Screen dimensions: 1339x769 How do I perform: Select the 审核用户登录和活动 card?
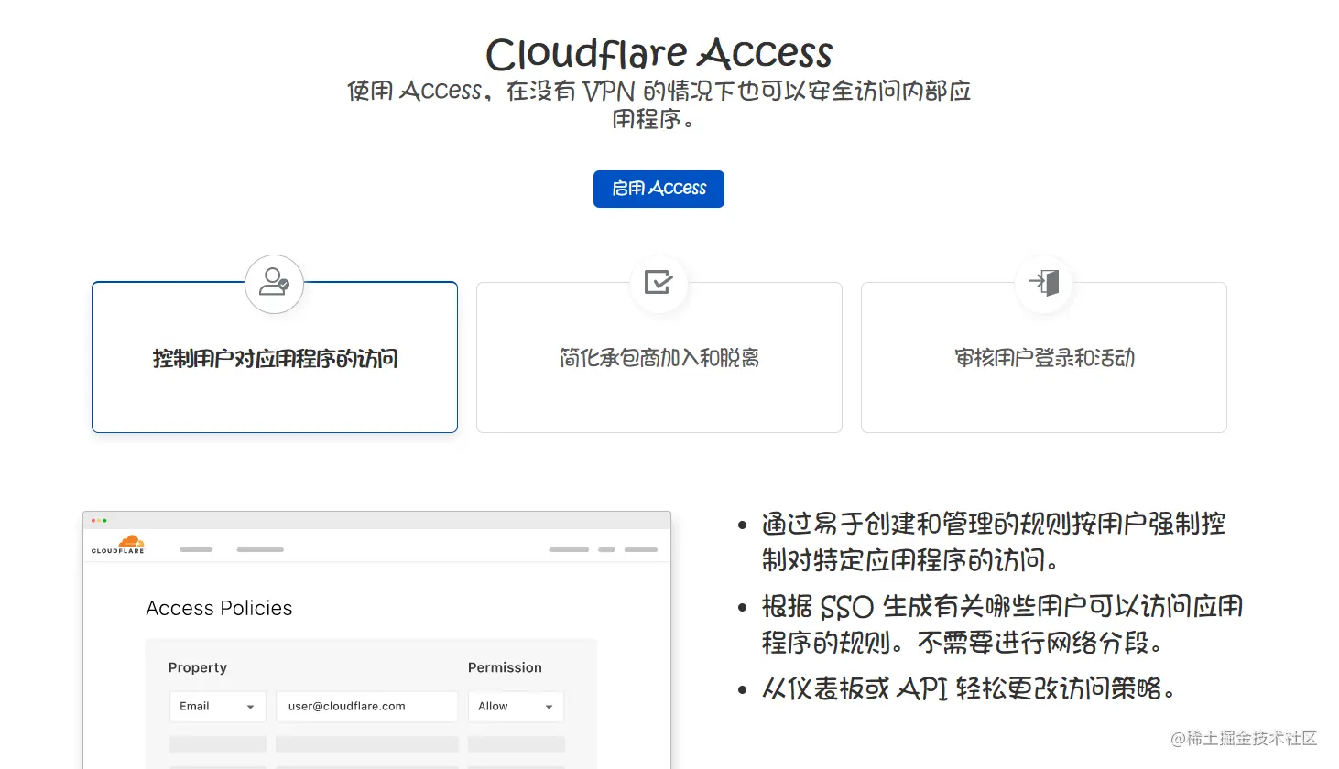tap(1044, 357)
